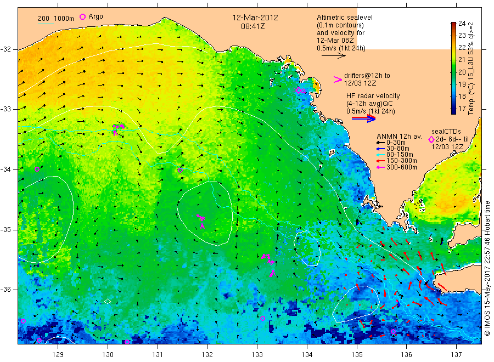Click the magenta drifter group near 35.5S 133.2E

(x=267, y=258)
